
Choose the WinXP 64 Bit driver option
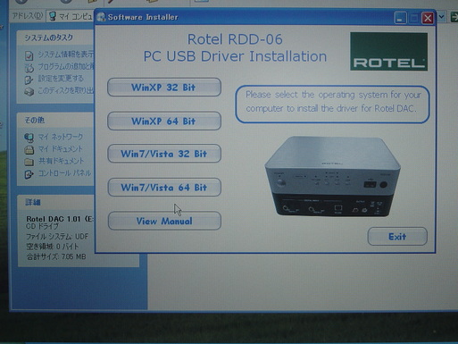164,121
